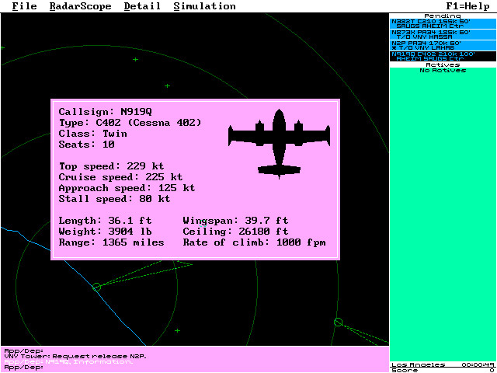
Task: Click the Length: 36.1 ft value
Action: point(106,221)
